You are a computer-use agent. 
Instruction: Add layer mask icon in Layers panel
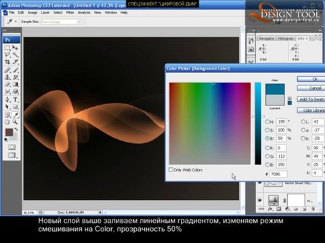279,209
